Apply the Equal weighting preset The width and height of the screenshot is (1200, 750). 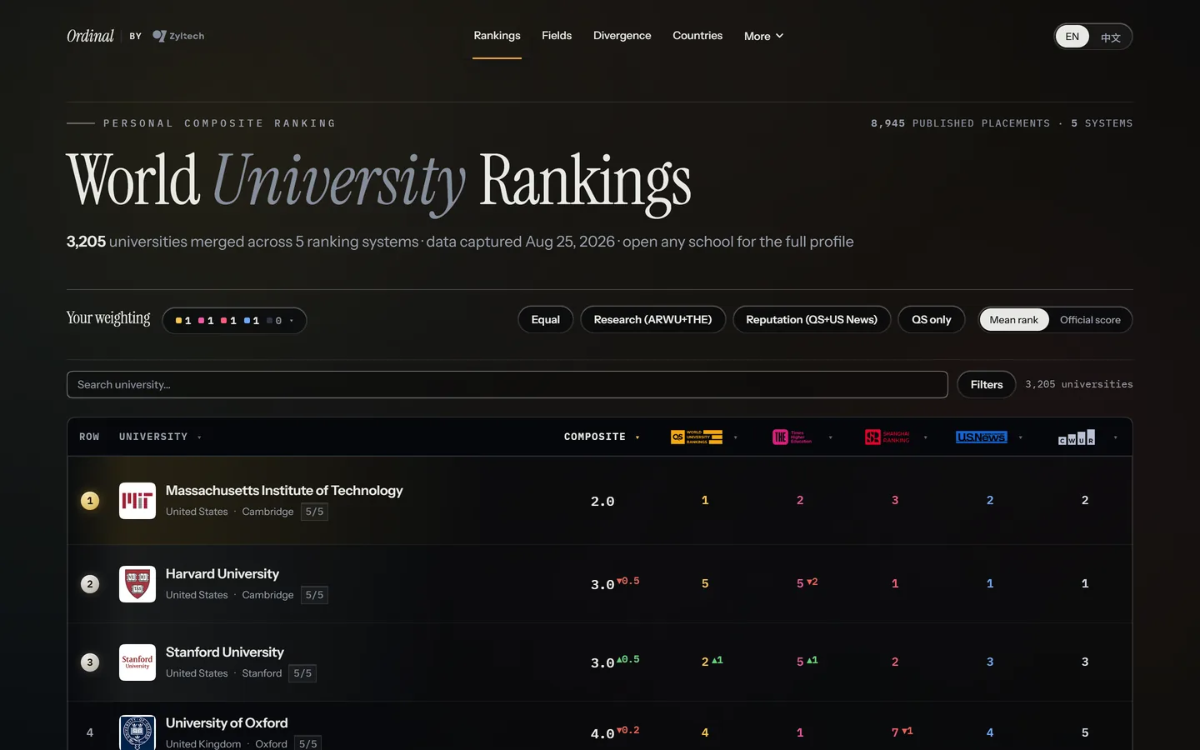pyautogui.click(x=546, y=320)
